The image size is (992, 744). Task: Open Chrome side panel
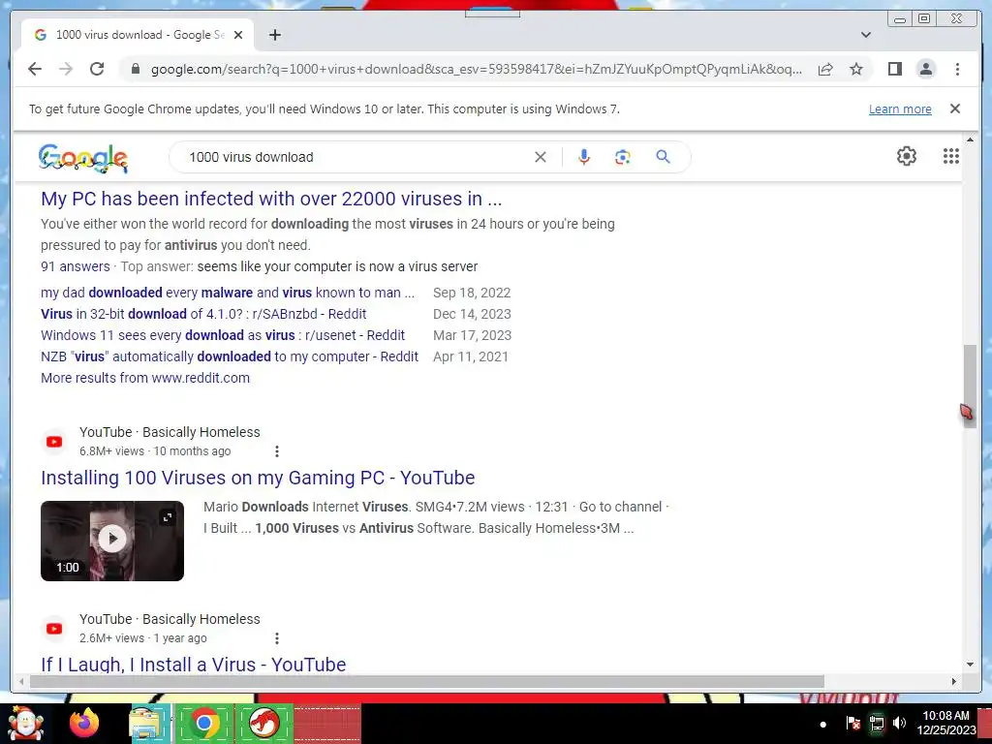pyautogui.click(x=894, y=69)
